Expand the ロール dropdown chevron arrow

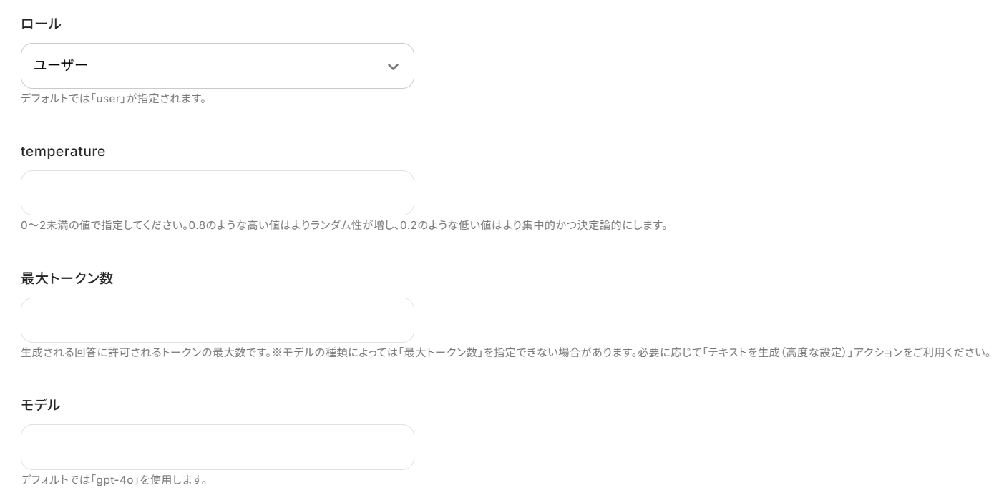click(393, 67)
